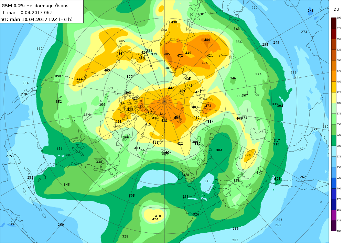344x243 pixels.
Task: Click the 299 value label
Action: [185, 196]
